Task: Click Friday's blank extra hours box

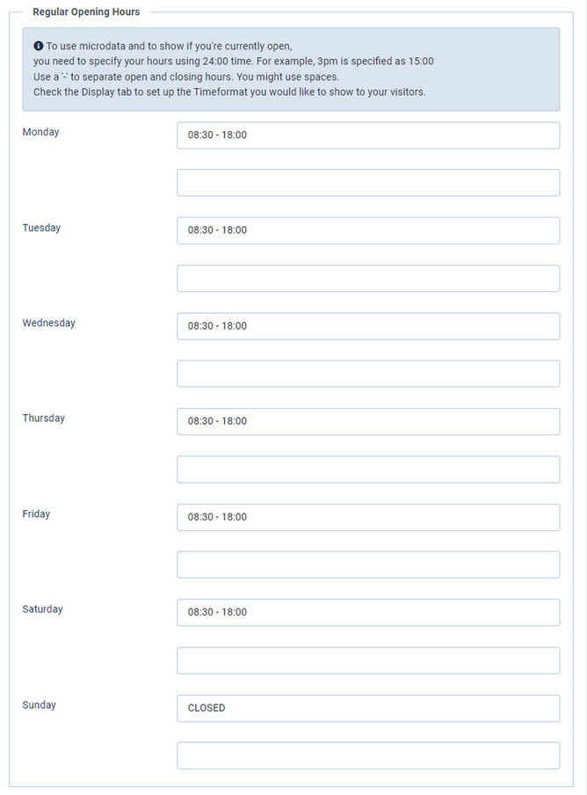Action: (x=367, y=565)
